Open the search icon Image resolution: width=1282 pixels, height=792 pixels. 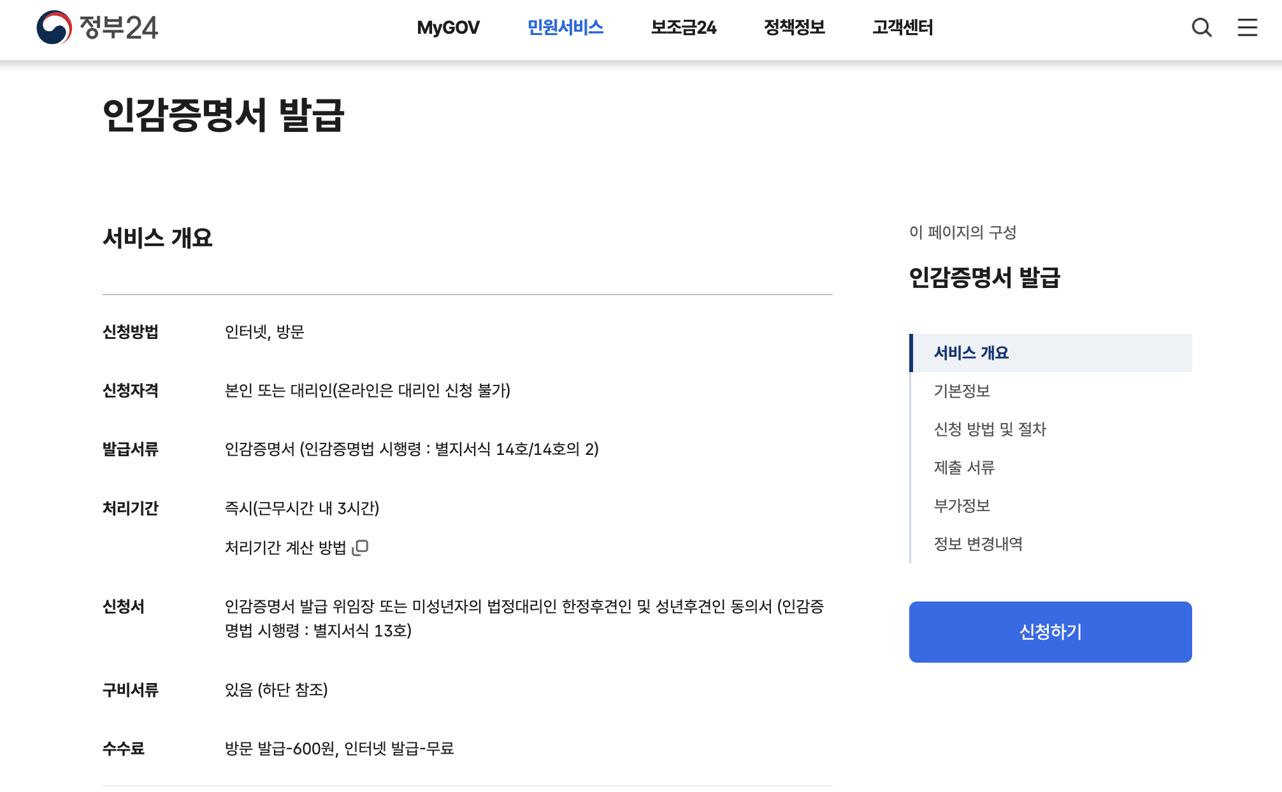(1202, 28)
